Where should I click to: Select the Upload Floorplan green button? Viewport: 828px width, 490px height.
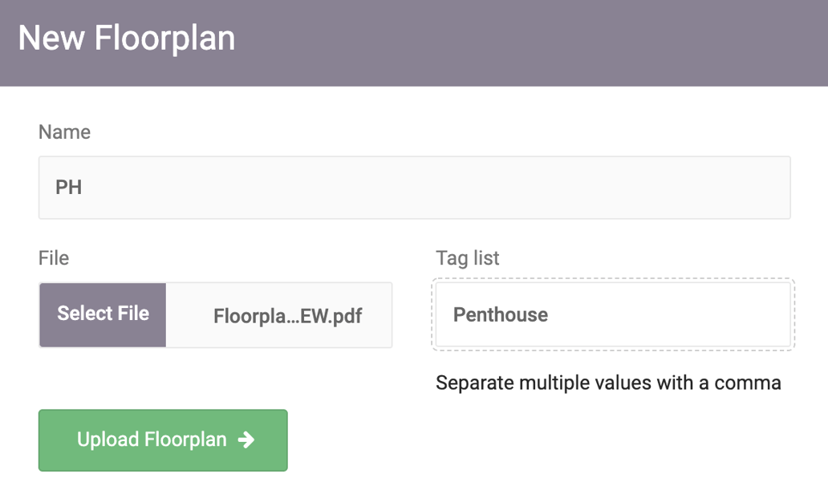(162, 439)
